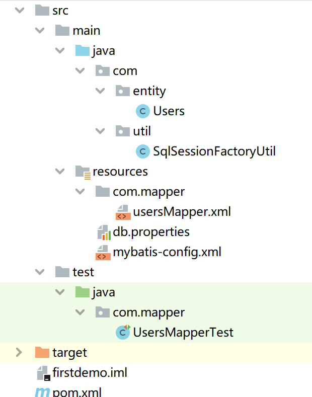312x397 pixels.
Task: Click the Users class icon
Action: click(143, 111)
